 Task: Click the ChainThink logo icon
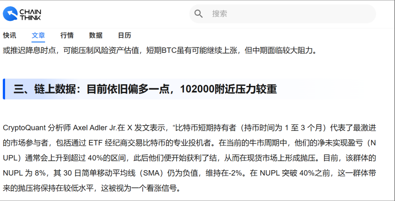(x=10, y=14)
